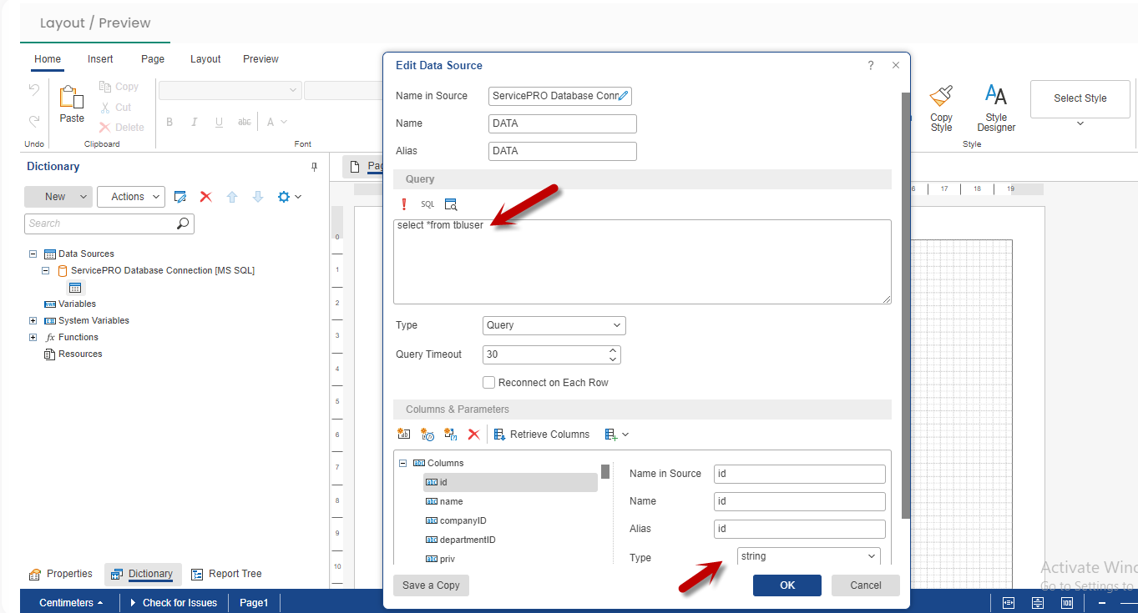This screenshot has height=613, width=1138.
Task: Click the pencil icon in Name in Source
Action: [x=623, y=96]
